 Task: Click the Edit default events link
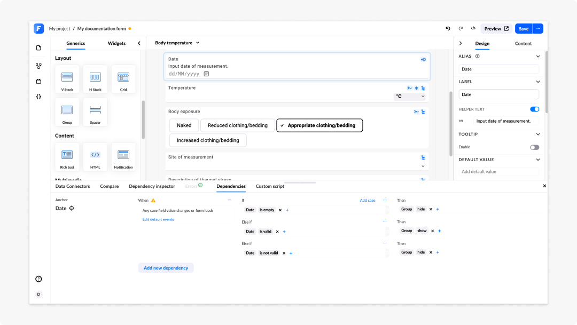158,219
